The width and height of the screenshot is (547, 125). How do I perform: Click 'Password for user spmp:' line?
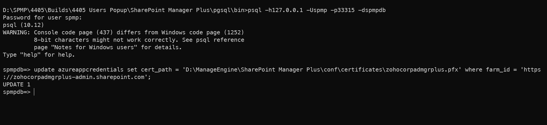pos(43,18)
